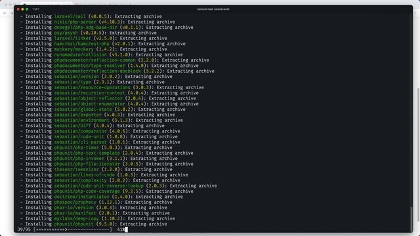420x236 pixels.
Task: Click version (9.2.5) on the php-code-coverage line
Action: pyautogui.click(x=131, y=191)
